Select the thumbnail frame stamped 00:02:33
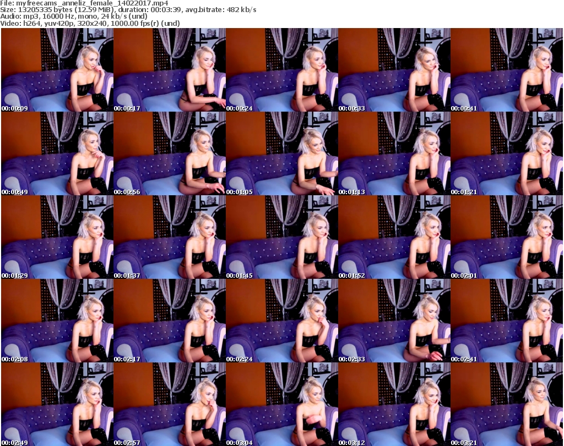 point(394,321)
